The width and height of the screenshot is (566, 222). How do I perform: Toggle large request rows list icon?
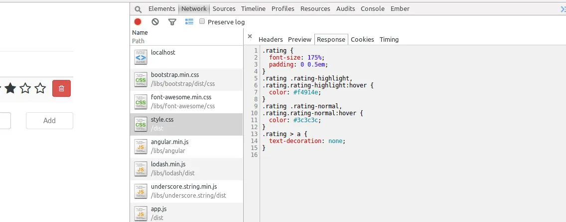(x=189, y=22)
